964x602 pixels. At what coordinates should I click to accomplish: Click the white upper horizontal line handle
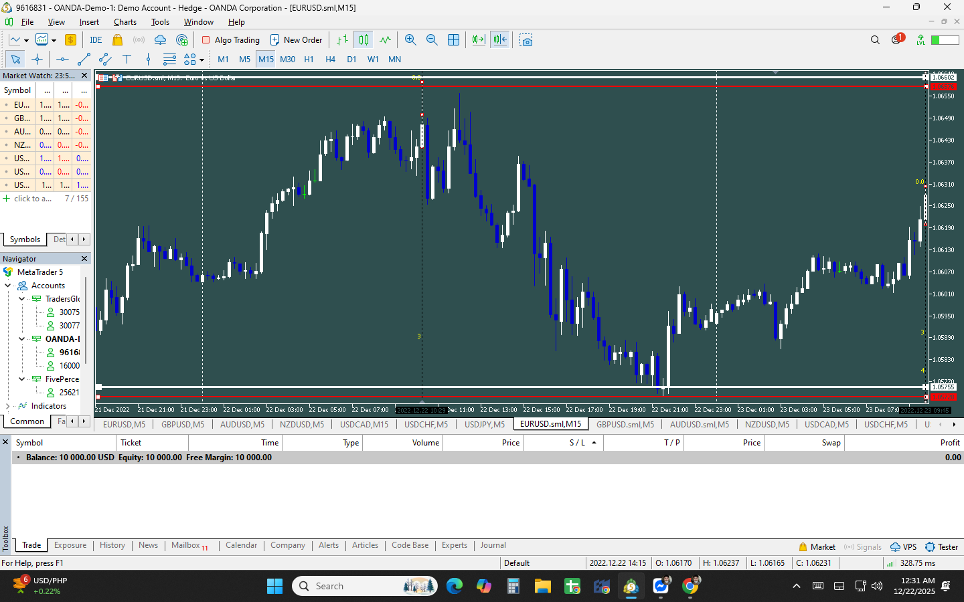(x=926, y=77)
